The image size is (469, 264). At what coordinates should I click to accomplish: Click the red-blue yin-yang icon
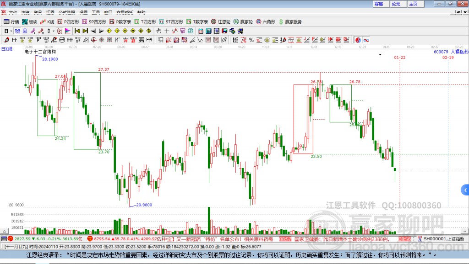pyautogui.click(x=358, y=40)
